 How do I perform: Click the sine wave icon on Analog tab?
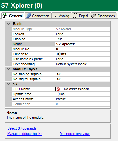[55, 16]
